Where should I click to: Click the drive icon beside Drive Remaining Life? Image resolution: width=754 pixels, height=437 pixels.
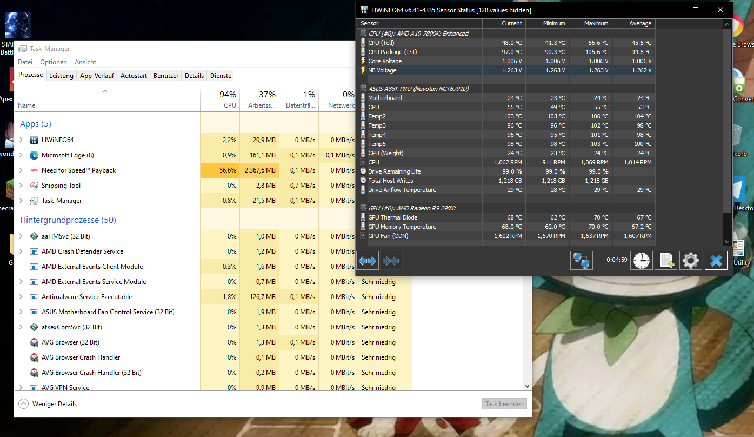pos(363,171)
